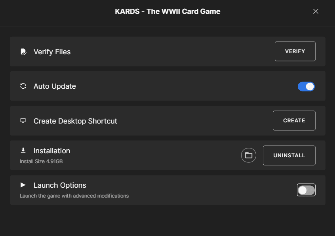The image size is (335, 236).
Task: Open the install folder via folder icon
Action: coord(249,155)
